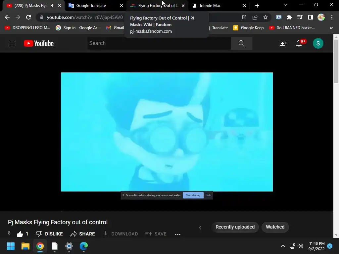Open the YouTube account avatar S
339x254 pixels.
point(318,43)
